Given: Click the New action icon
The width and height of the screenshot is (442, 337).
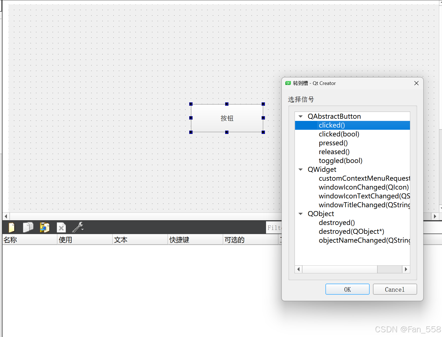Looking at the screenshot, I should coord(12,227).
